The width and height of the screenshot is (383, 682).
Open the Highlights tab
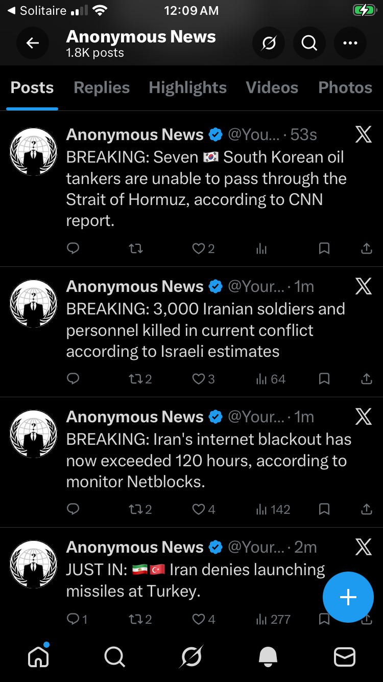coord(187,87)
